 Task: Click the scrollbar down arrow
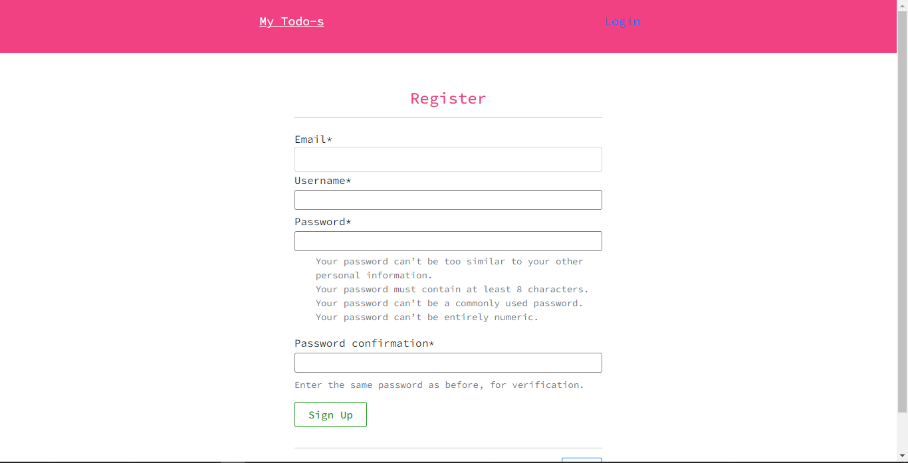pos(903,458)
